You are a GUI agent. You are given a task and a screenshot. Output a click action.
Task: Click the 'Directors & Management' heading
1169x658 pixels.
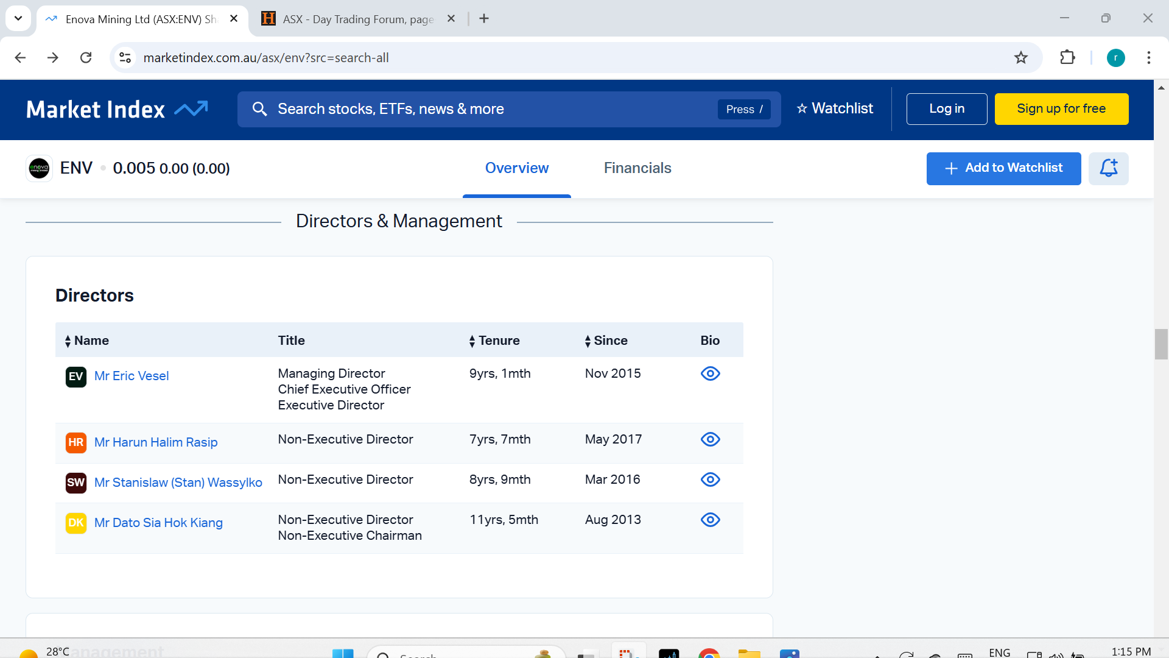399,221
